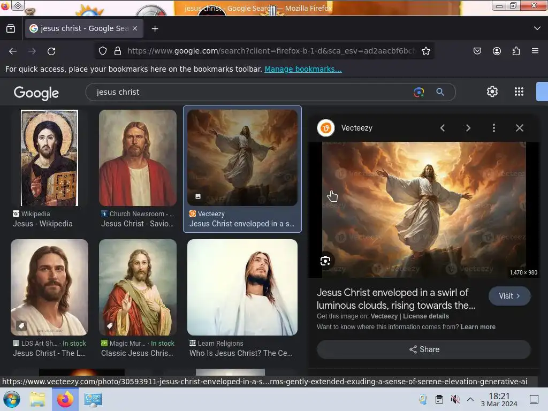Expand hidden tray icons arrow
548x411 pixels.
click(470, 399)
